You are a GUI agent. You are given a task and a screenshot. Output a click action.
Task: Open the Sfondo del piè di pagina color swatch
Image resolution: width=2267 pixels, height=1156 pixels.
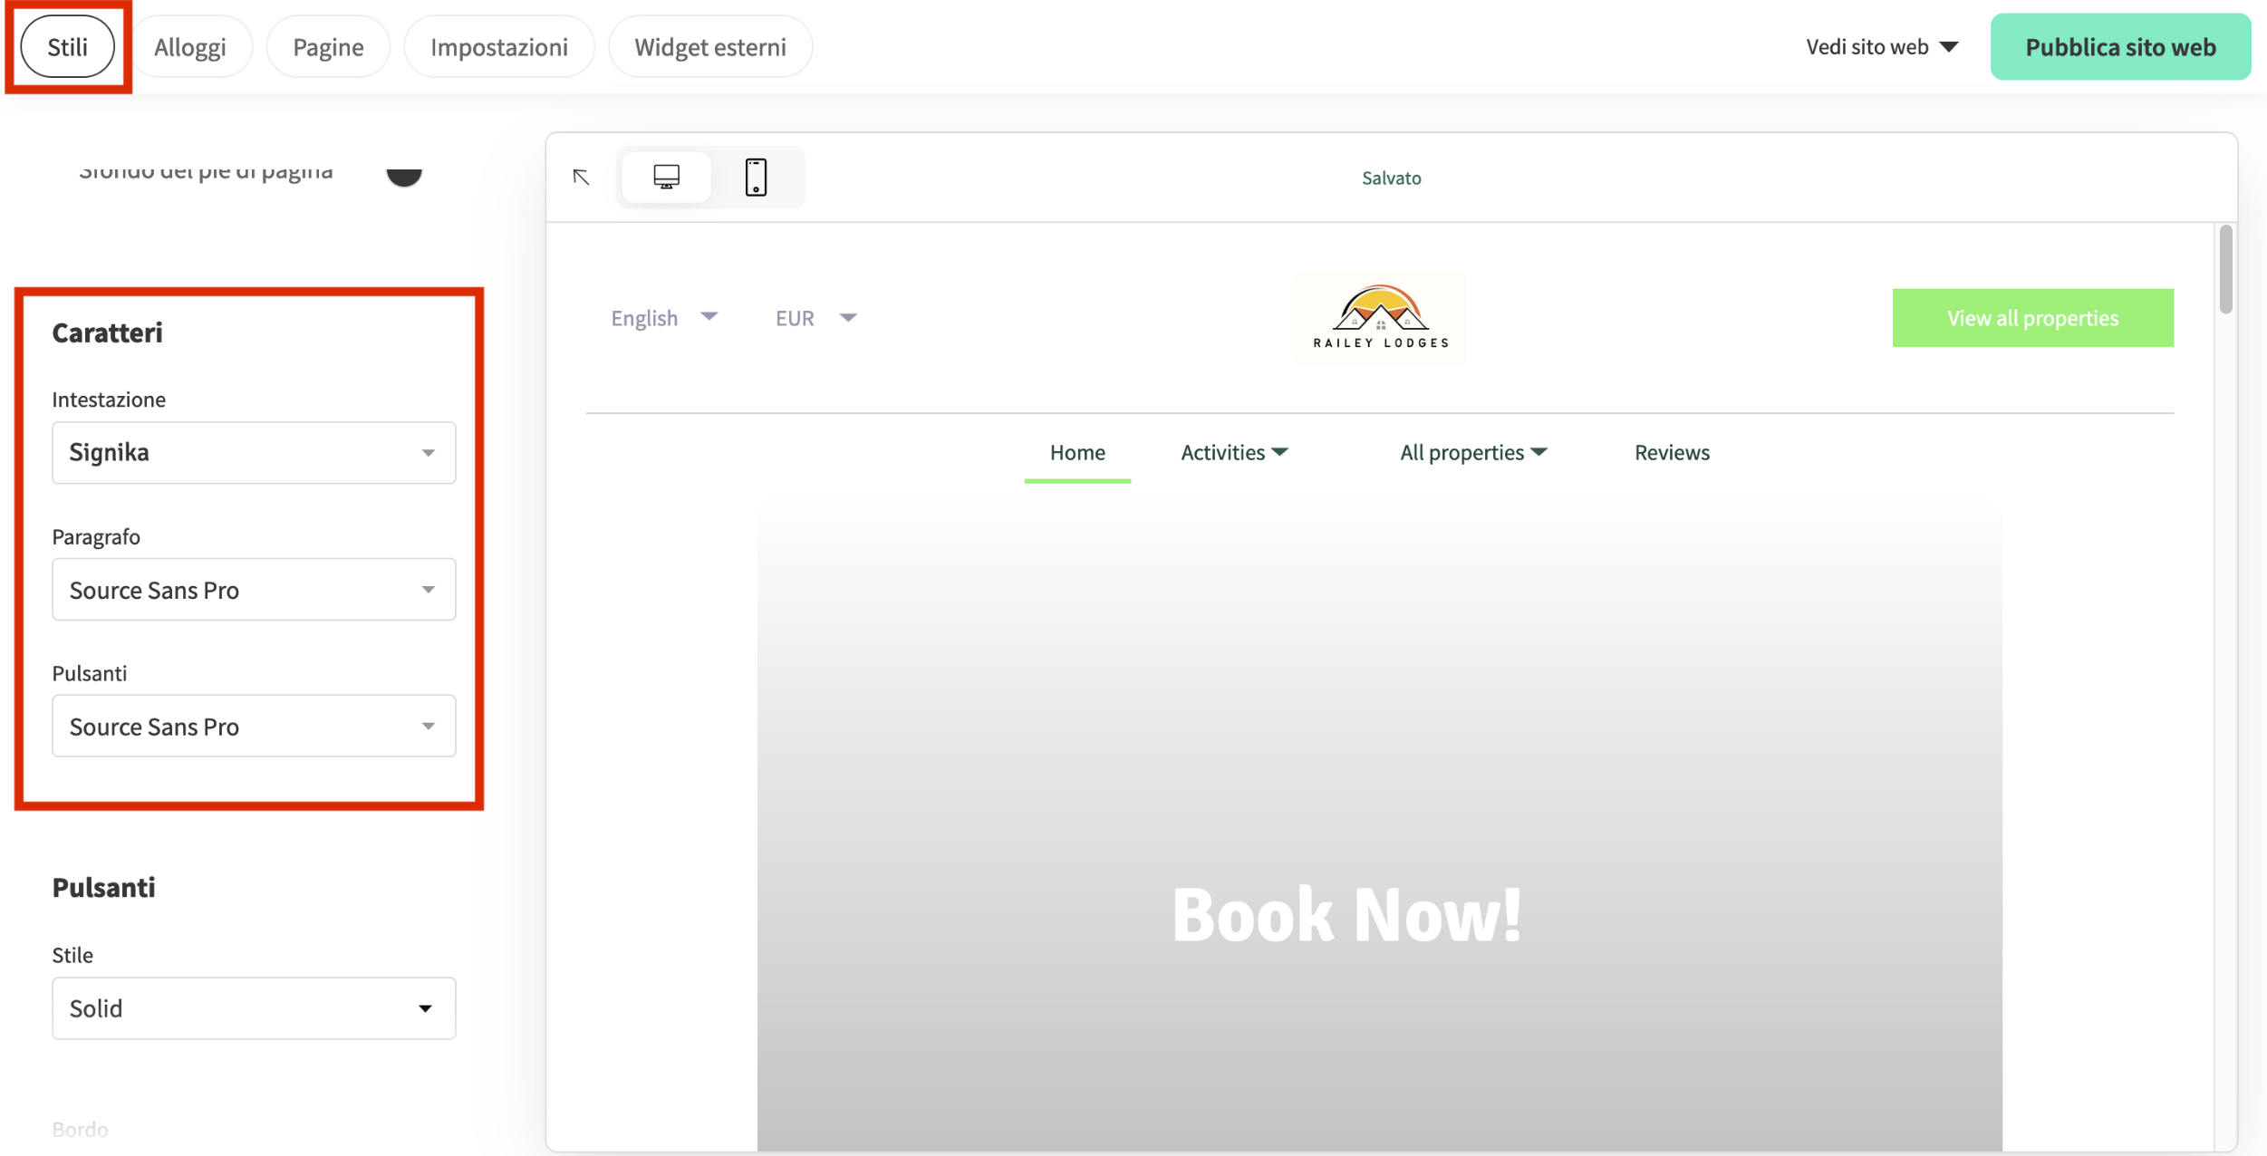click(x=404, y=172)
